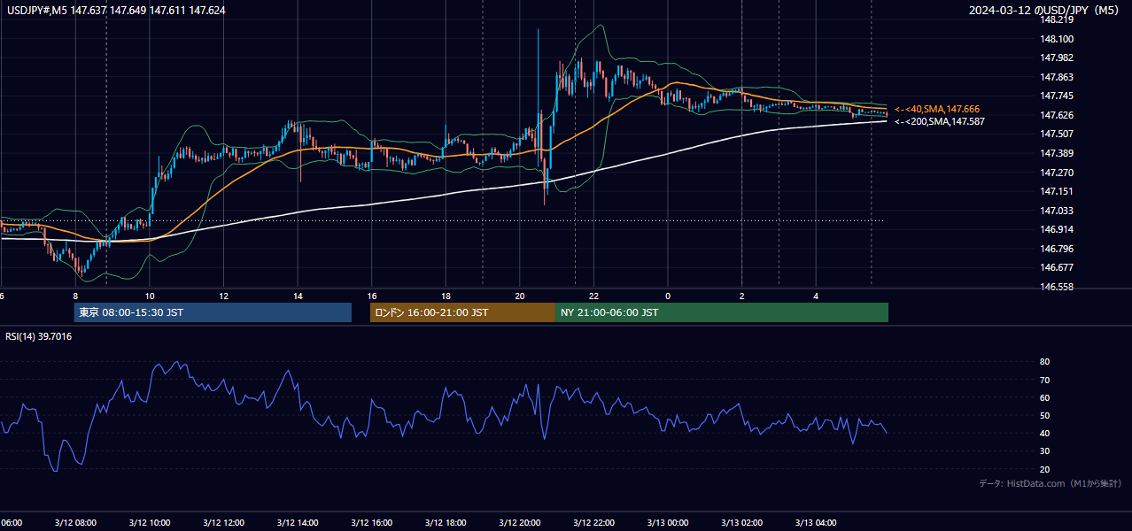Click price axis value 148.219
This screenshot has width=1132, height=531.
click(x=1058, y=19)
